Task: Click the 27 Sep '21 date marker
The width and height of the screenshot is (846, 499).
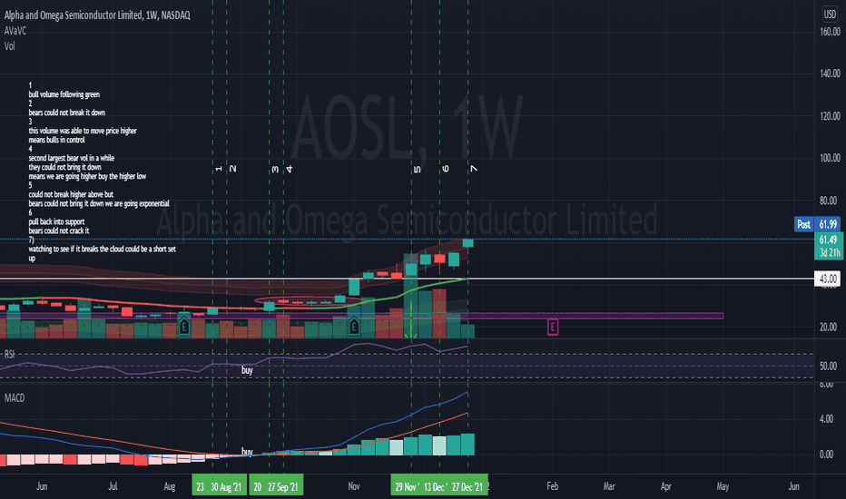Action: [283, 486]
